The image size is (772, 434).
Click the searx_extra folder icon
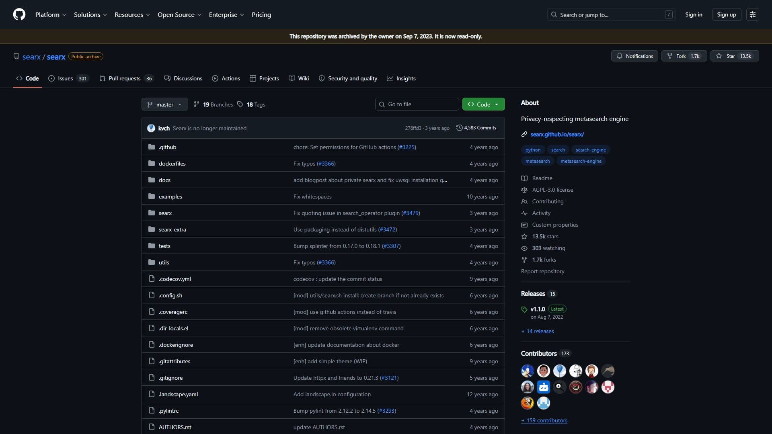point(152,229)
